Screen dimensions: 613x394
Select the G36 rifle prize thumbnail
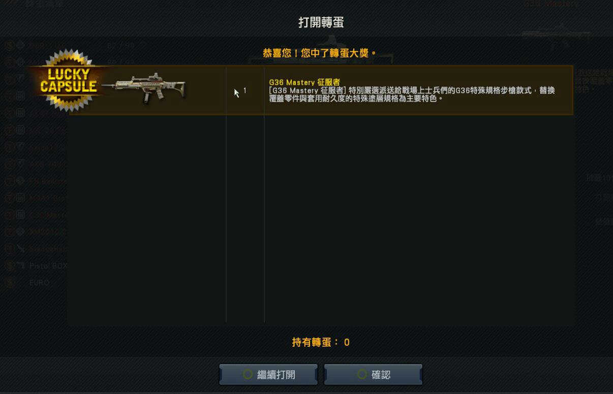coord(147,88)
